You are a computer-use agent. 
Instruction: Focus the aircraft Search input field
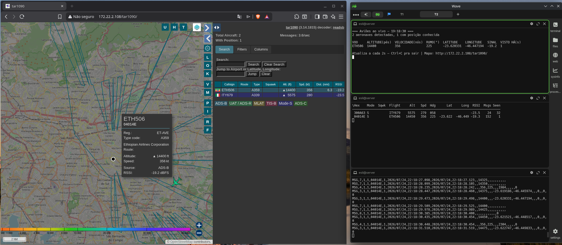[x=231, y=64]
